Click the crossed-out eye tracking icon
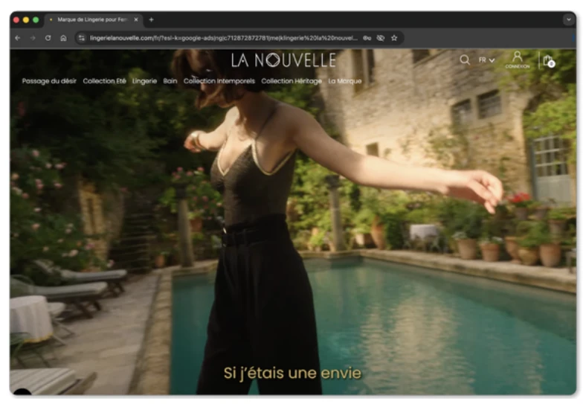This screenshot has height=404, width=583. [381, 38]
